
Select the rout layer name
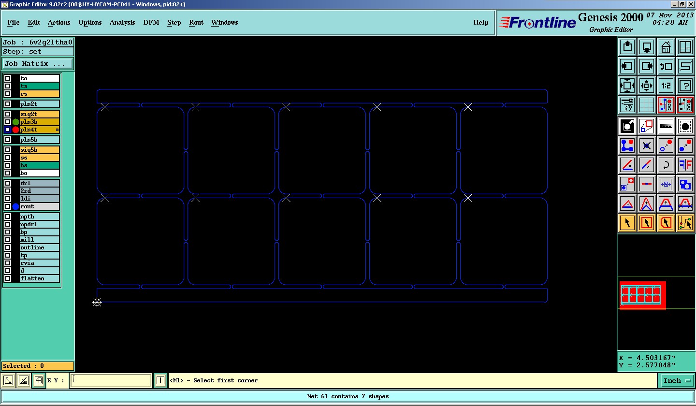click(40, 206)
